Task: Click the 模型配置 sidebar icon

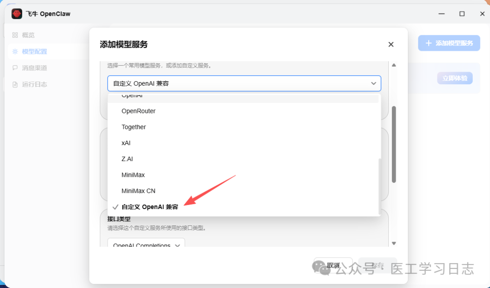Action: point(15,52)
